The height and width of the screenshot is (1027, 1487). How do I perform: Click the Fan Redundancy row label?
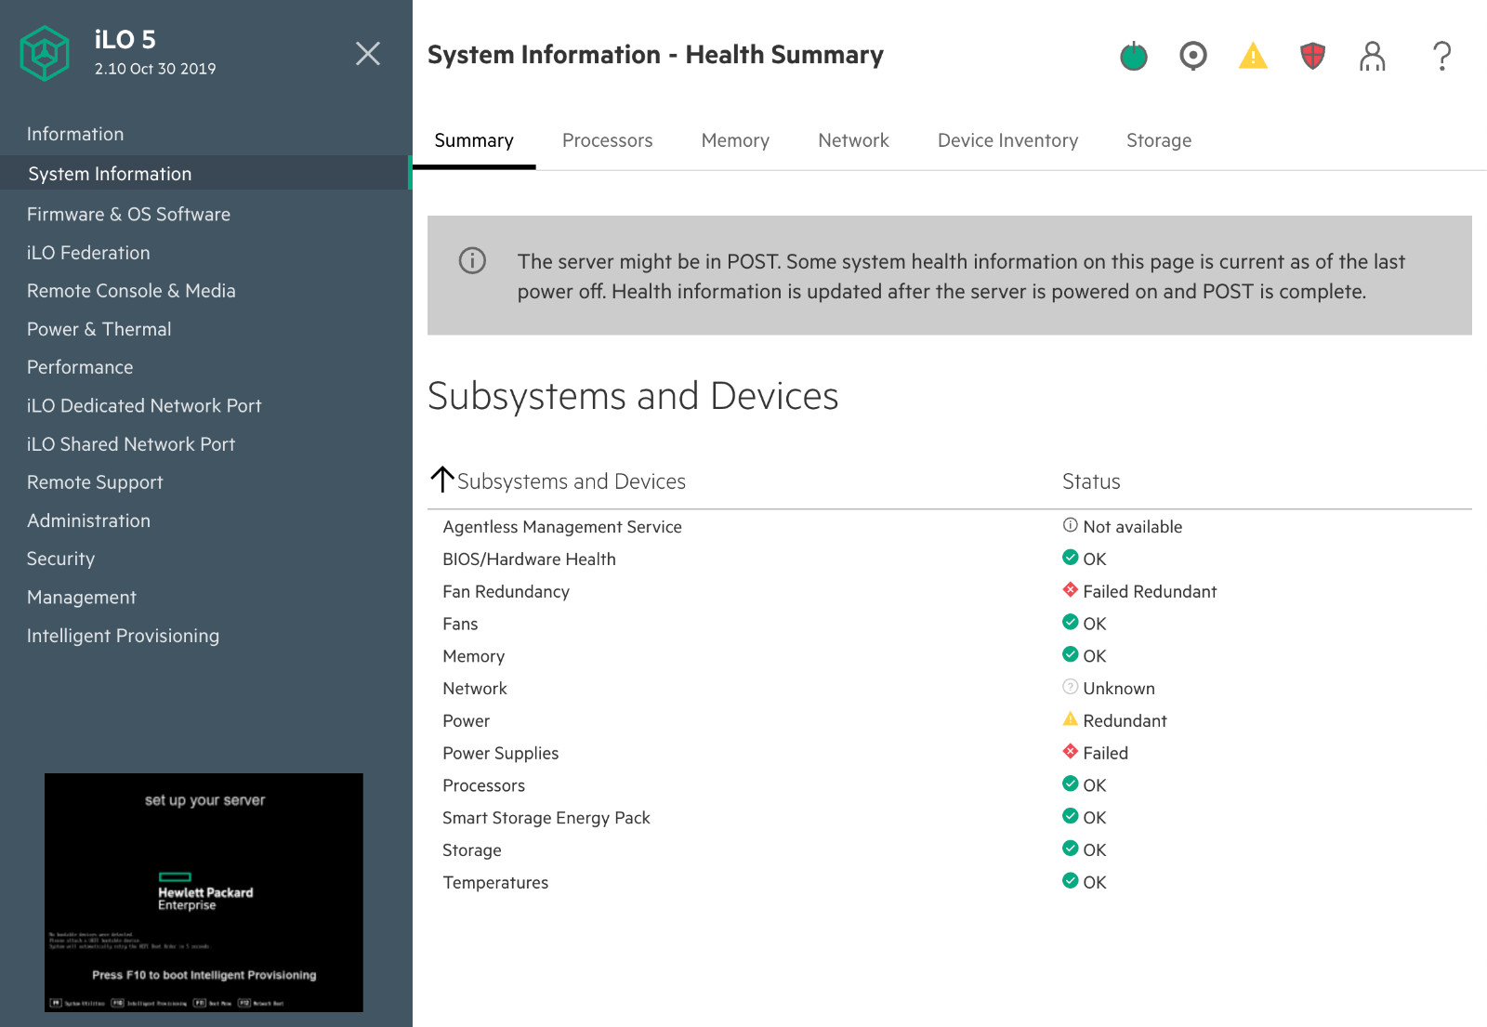click(506, 592)
